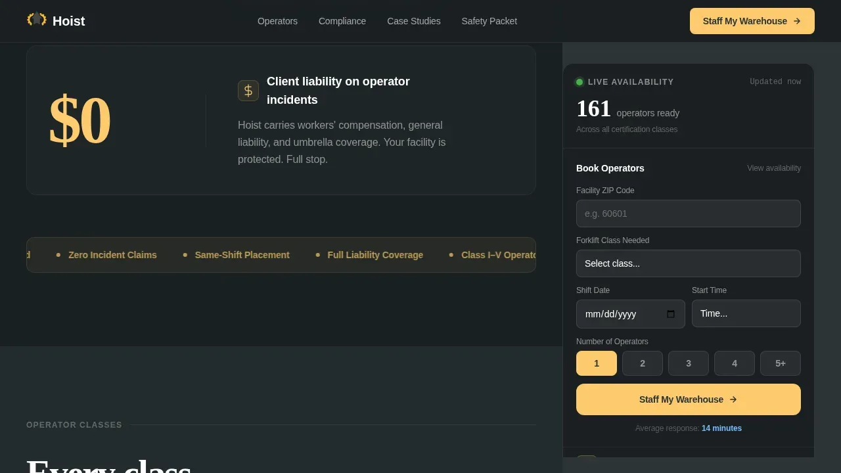This screenshot has height=473, width=841.
Task: Click the Book Operators heading
Action: point(610,168)
